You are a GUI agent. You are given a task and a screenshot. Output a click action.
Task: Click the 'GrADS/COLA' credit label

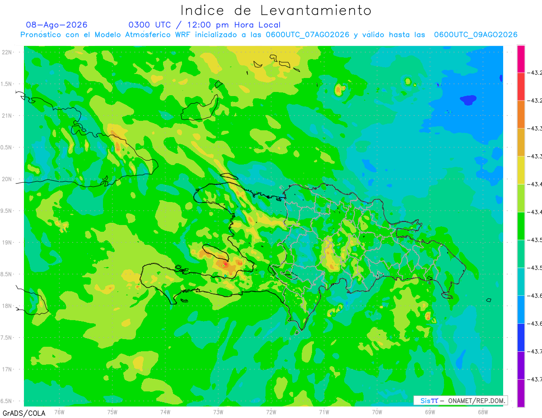click(x=24, y=413)
